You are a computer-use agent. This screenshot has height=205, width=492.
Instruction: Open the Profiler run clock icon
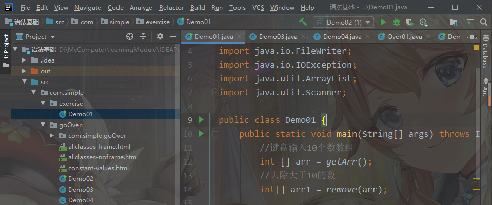pyautogui.click(x=423, y=22)
